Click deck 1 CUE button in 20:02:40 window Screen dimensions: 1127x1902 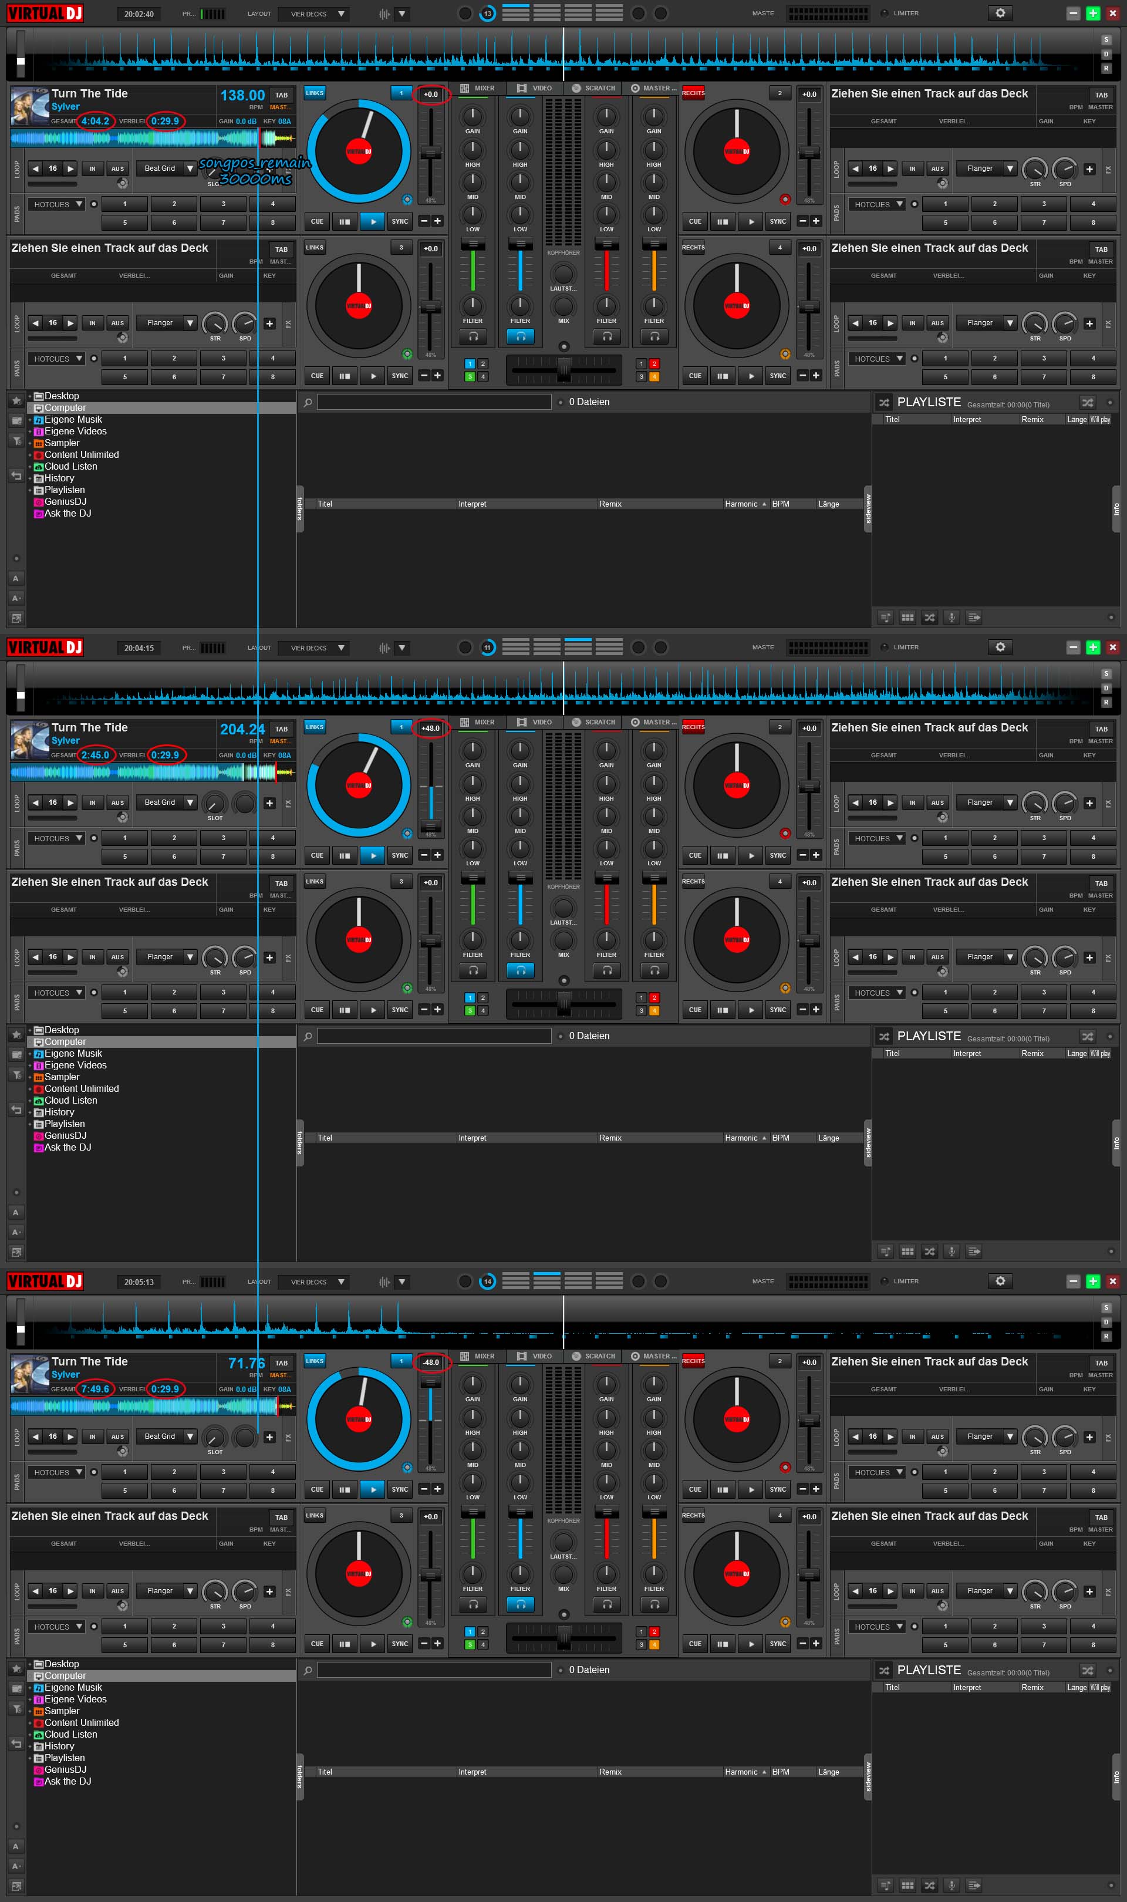coord(317,222)
